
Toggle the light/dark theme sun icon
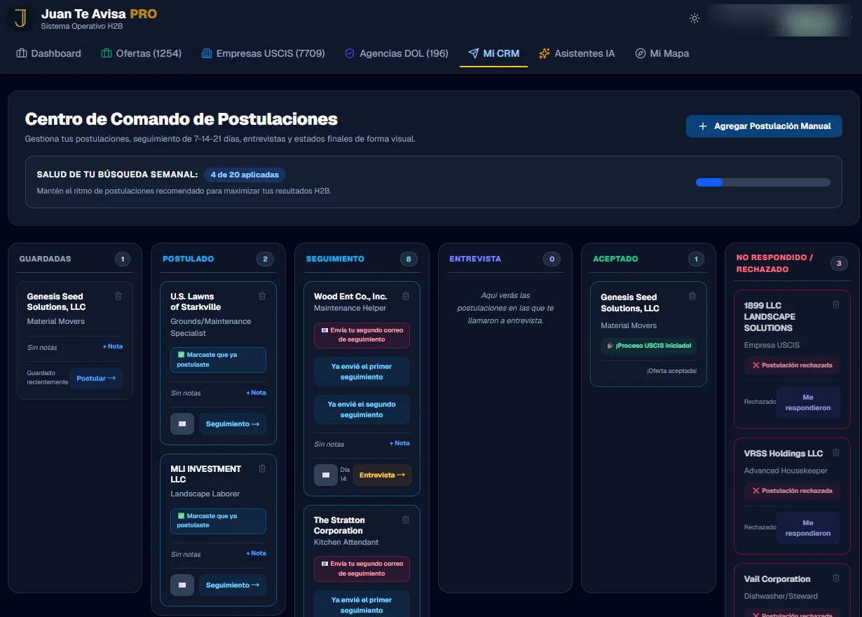695,18
